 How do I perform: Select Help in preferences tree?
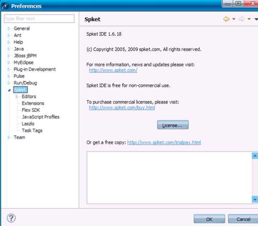tap(18, 42)
